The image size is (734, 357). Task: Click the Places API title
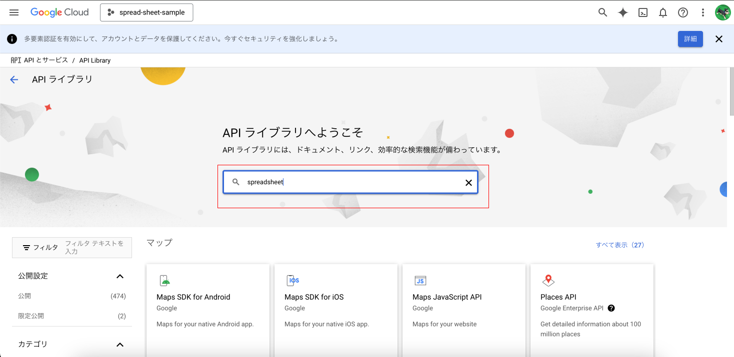point(558,297)
